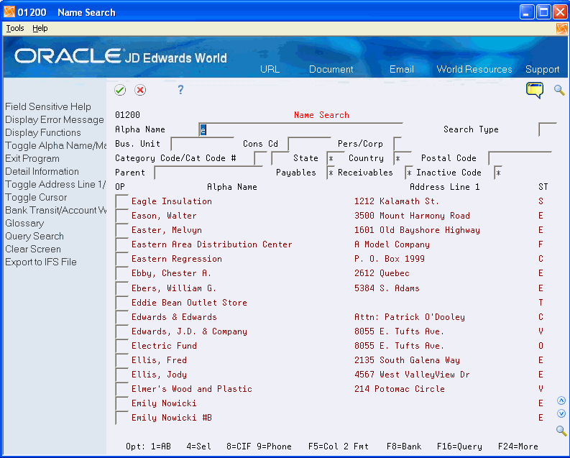570x458 pixels.
Task: Open the Document link in banner
Action: [331, 69]
